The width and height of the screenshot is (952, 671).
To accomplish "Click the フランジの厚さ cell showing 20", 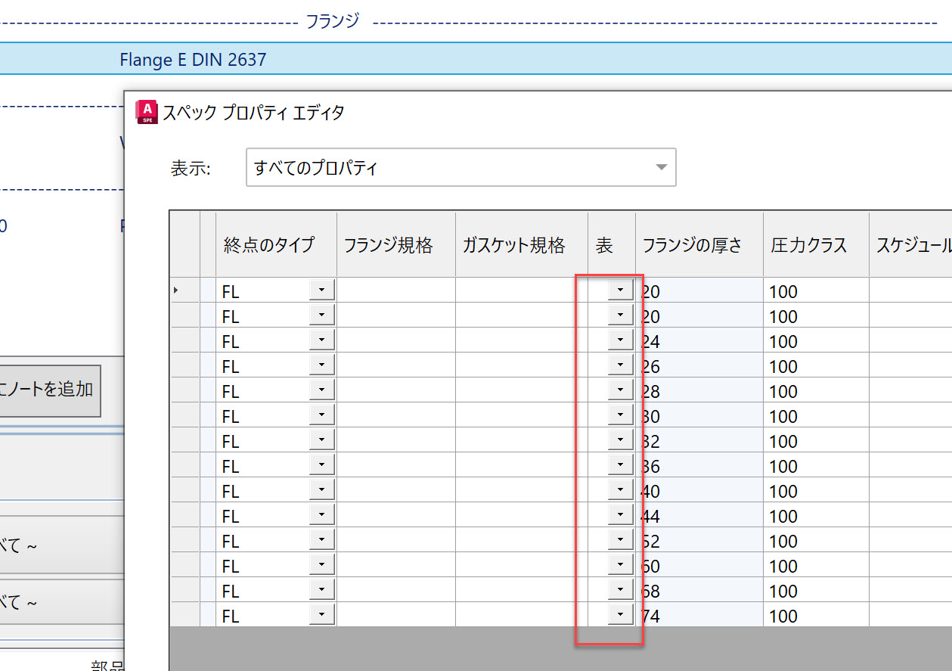I will coord(696,290).
